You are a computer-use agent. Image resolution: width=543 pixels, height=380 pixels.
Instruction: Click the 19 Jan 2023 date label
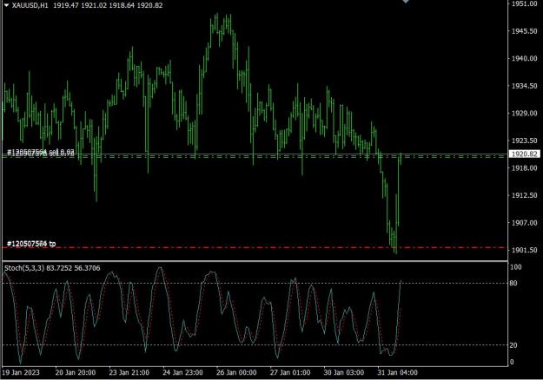21,373
